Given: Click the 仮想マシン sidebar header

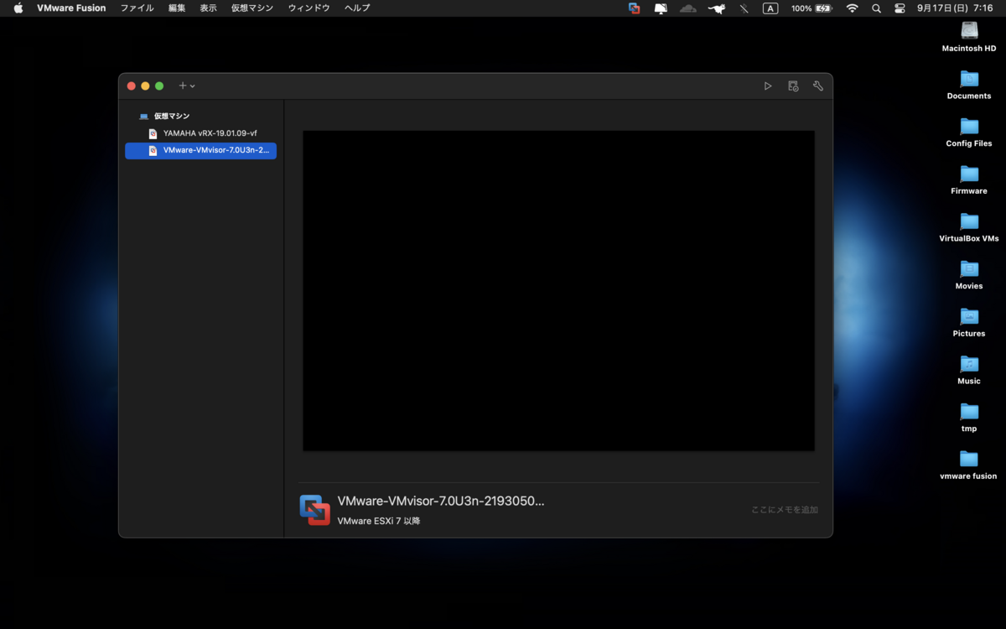Looking at the screenshot, I should coord(172,116).
